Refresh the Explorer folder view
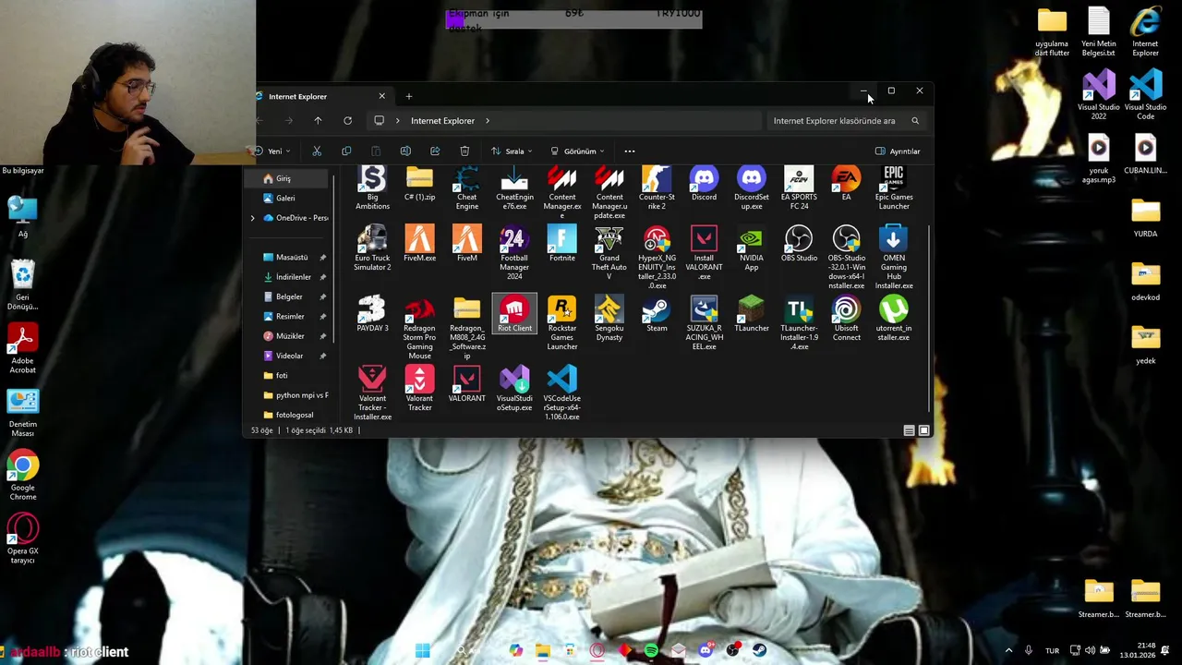This screenshot has height=665, width=1182. point(347,121)
